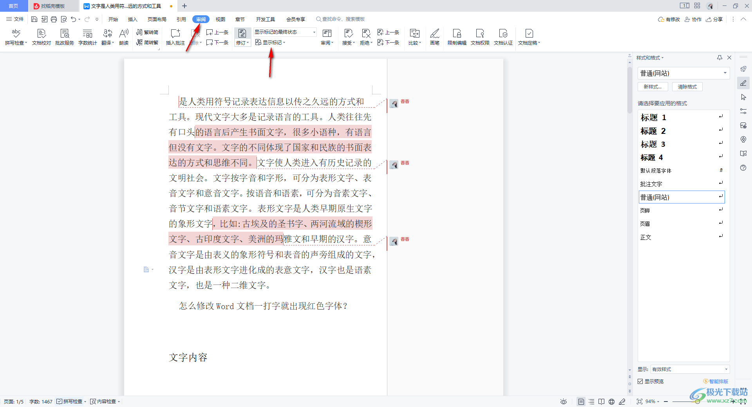Image resolution: width=752 pixels, height=407 pixels.
Task: Open 批改服务 correction service
Action: (65, 37)
